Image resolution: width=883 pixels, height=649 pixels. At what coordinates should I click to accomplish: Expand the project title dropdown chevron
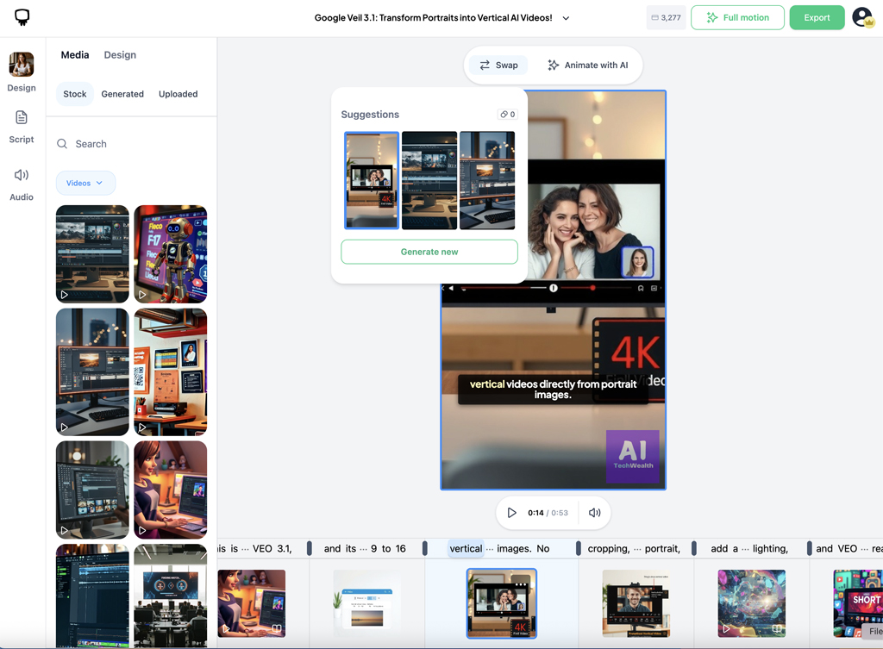tap(566, 18)
